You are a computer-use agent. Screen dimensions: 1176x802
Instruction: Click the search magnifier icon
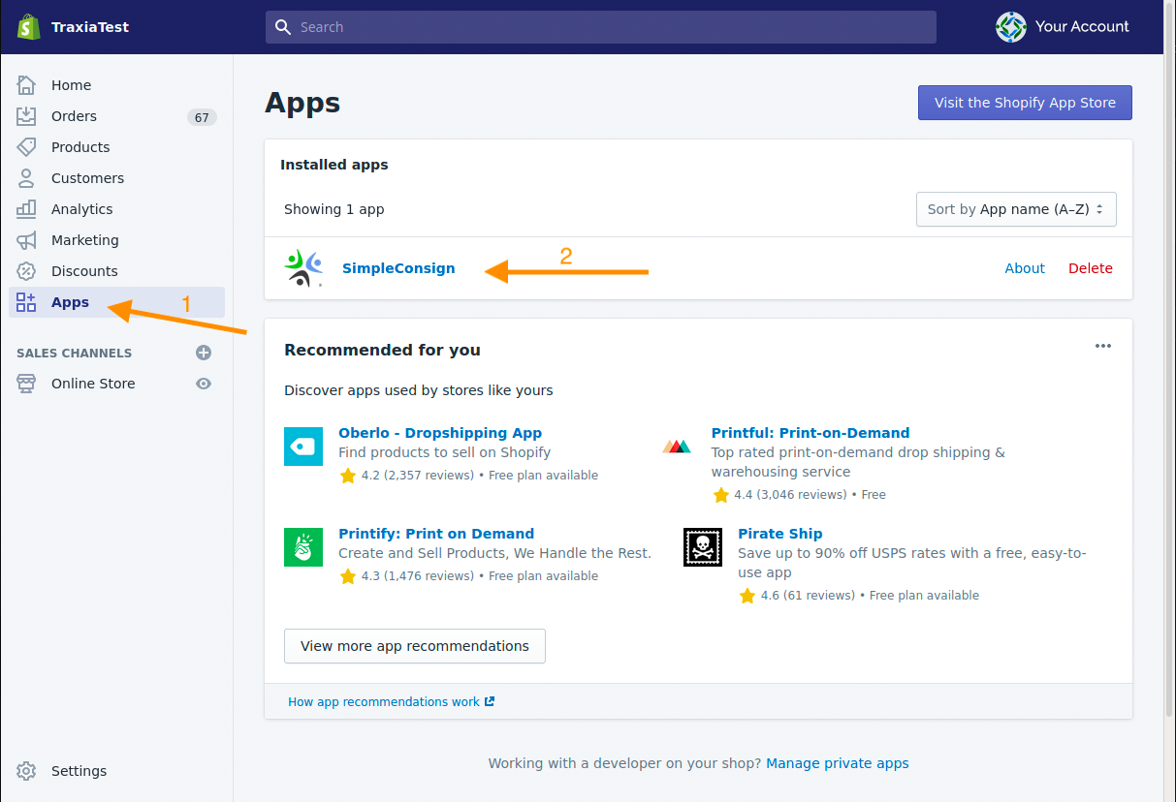[283, 27]
